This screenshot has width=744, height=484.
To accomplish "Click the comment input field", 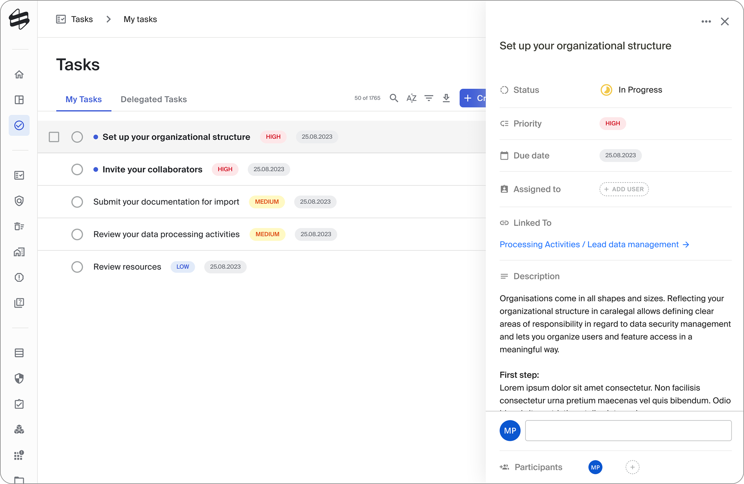I will tap(628, 431).
